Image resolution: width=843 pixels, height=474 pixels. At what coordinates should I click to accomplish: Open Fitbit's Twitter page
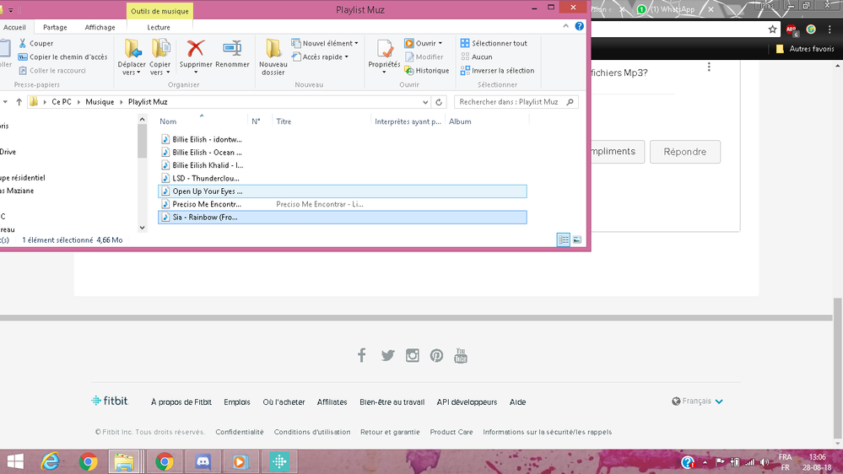[387, 355]
